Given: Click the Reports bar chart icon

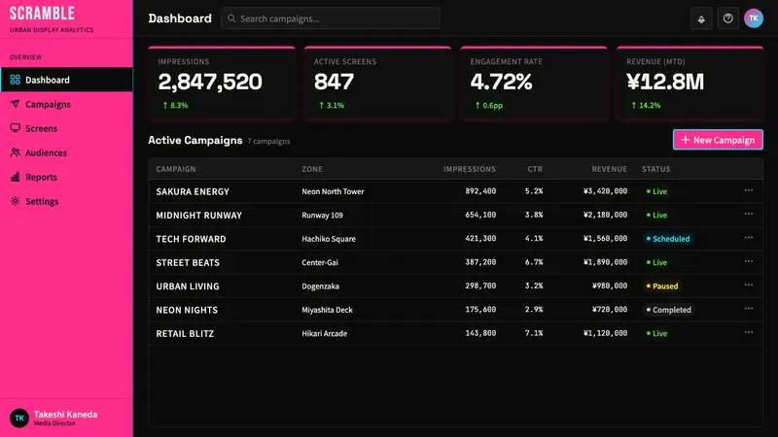Looking at the screenshot, I should (x=16, y=177).
